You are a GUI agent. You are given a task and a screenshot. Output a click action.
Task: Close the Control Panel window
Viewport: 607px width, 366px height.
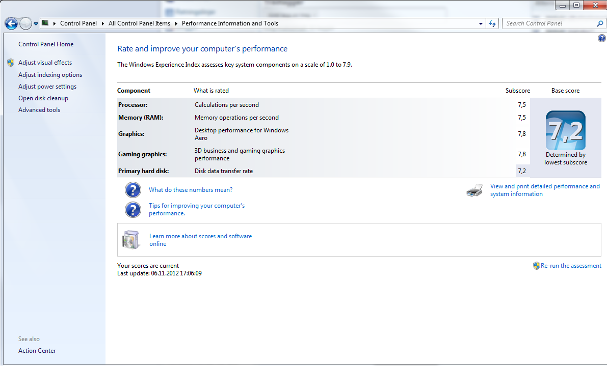(x=595, y=5)
